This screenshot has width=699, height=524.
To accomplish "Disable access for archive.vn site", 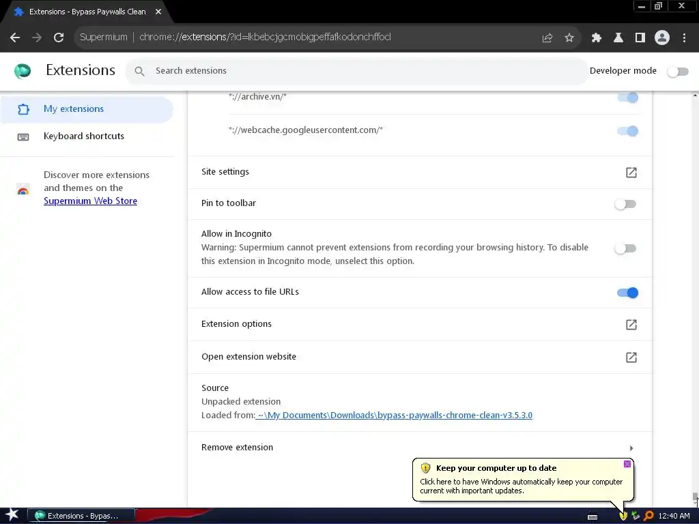I will [x=628, y=98].
